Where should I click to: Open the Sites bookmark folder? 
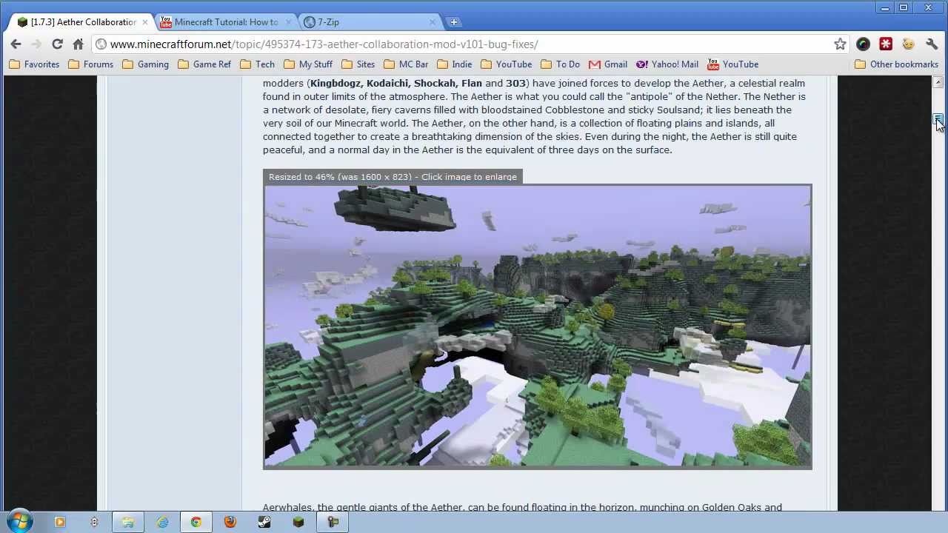358,64
